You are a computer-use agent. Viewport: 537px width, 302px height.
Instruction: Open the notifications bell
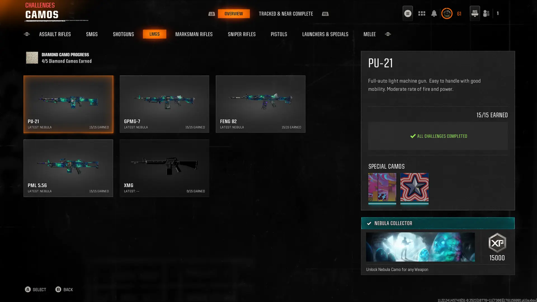(x=434, y=13)
